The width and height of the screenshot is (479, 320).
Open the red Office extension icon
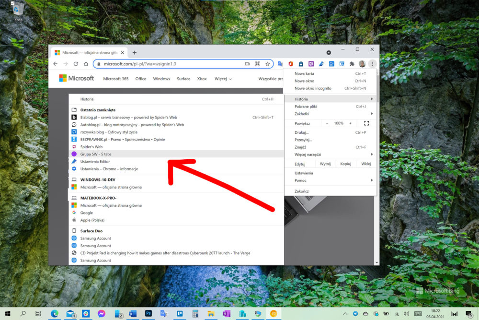tap(291, 64)
